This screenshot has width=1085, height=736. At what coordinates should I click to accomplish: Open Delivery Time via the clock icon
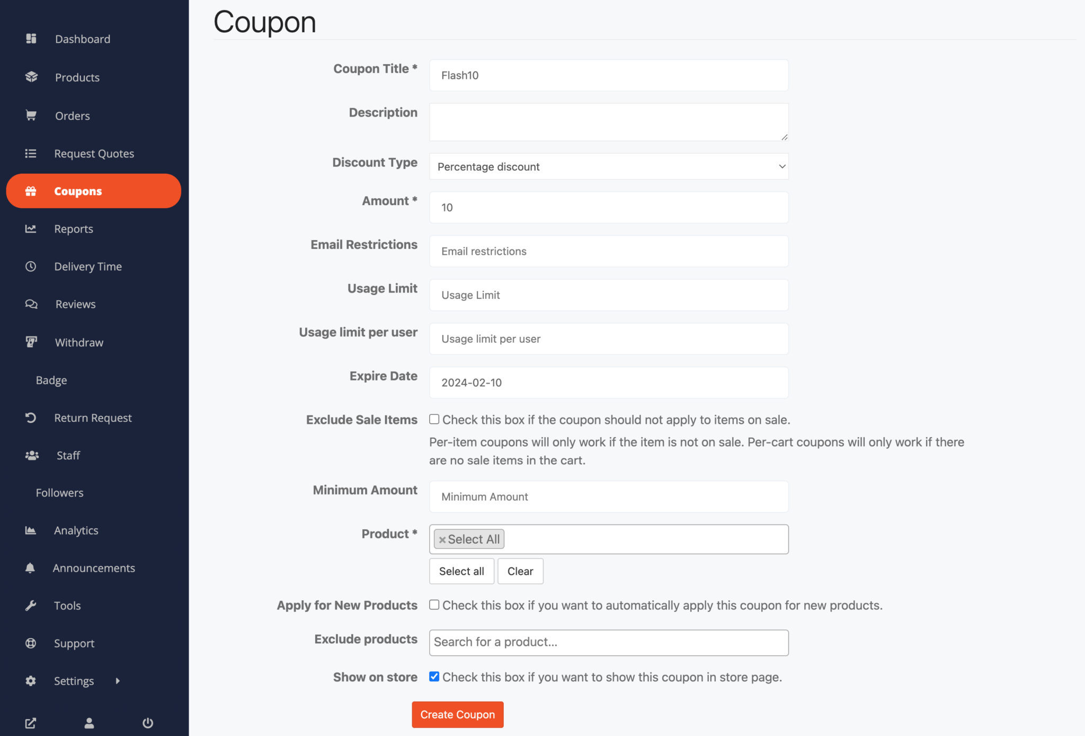point(31,266)
